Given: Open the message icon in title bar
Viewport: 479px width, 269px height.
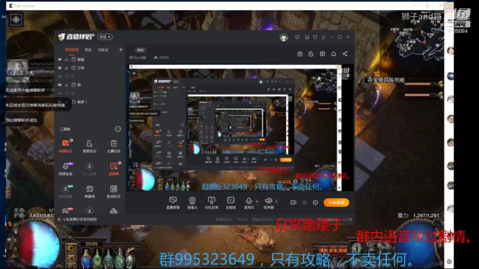Looking at the screenshot, I should [x=297, y=37].
